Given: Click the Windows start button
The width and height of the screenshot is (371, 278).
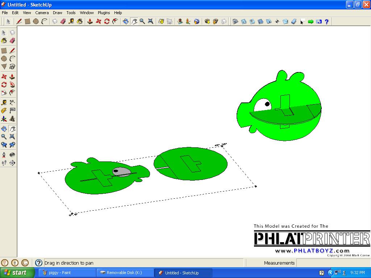Looking at the screenshot, I should 17,273.
